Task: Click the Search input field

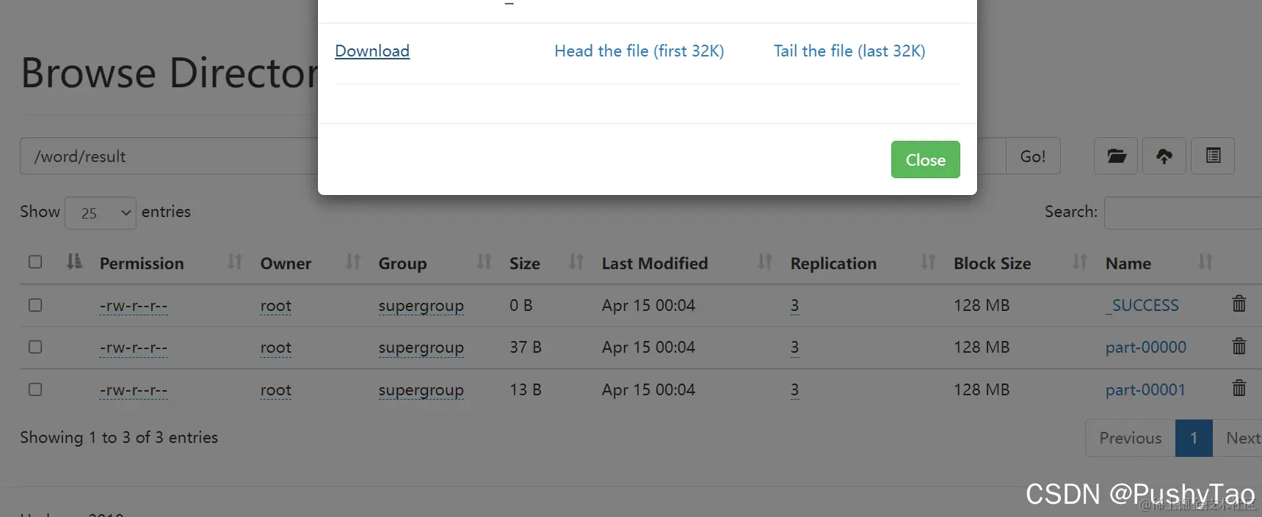Action: point(1183,213)
